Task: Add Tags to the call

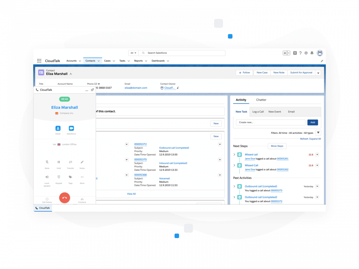Action: coord(70,177)
